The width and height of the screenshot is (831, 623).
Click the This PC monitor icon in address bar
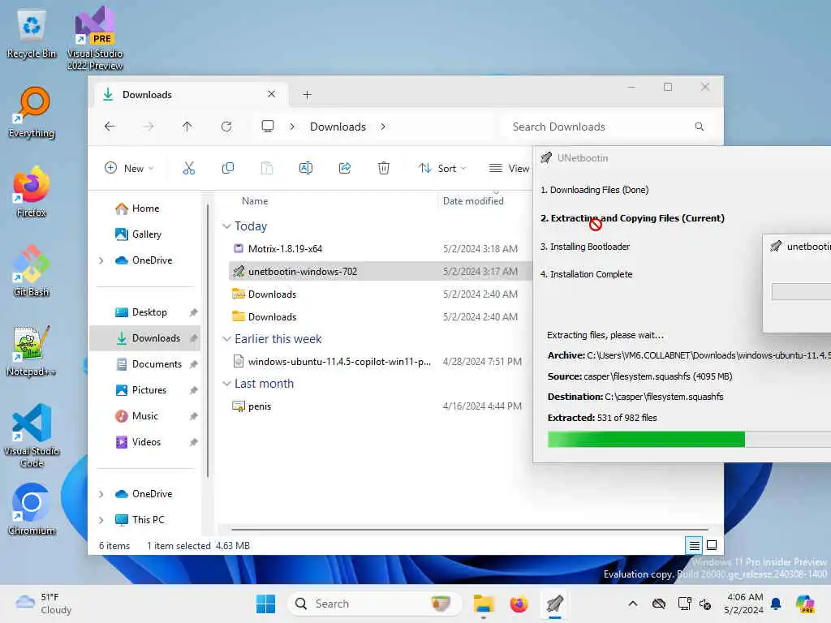click(268, 126)
